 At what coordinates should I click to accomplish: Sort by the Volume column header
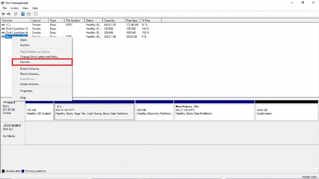[x=16, y=20]
